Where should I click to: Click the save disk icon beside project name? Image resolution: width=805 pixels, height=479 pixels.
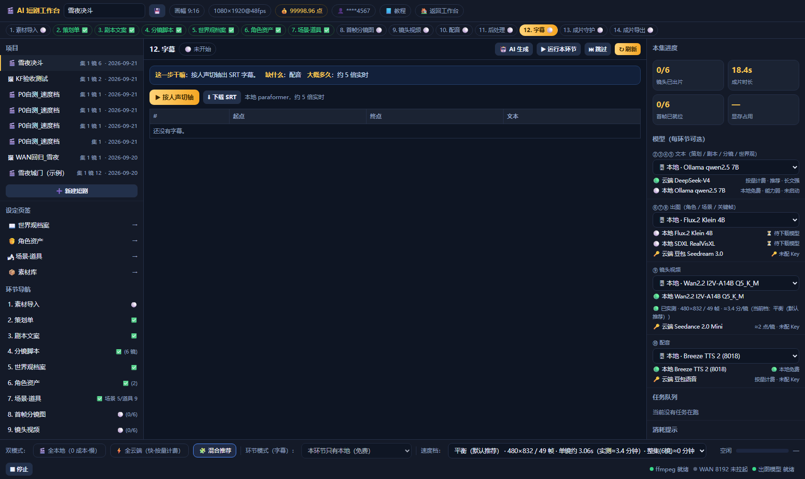click(x=157, y=11)
